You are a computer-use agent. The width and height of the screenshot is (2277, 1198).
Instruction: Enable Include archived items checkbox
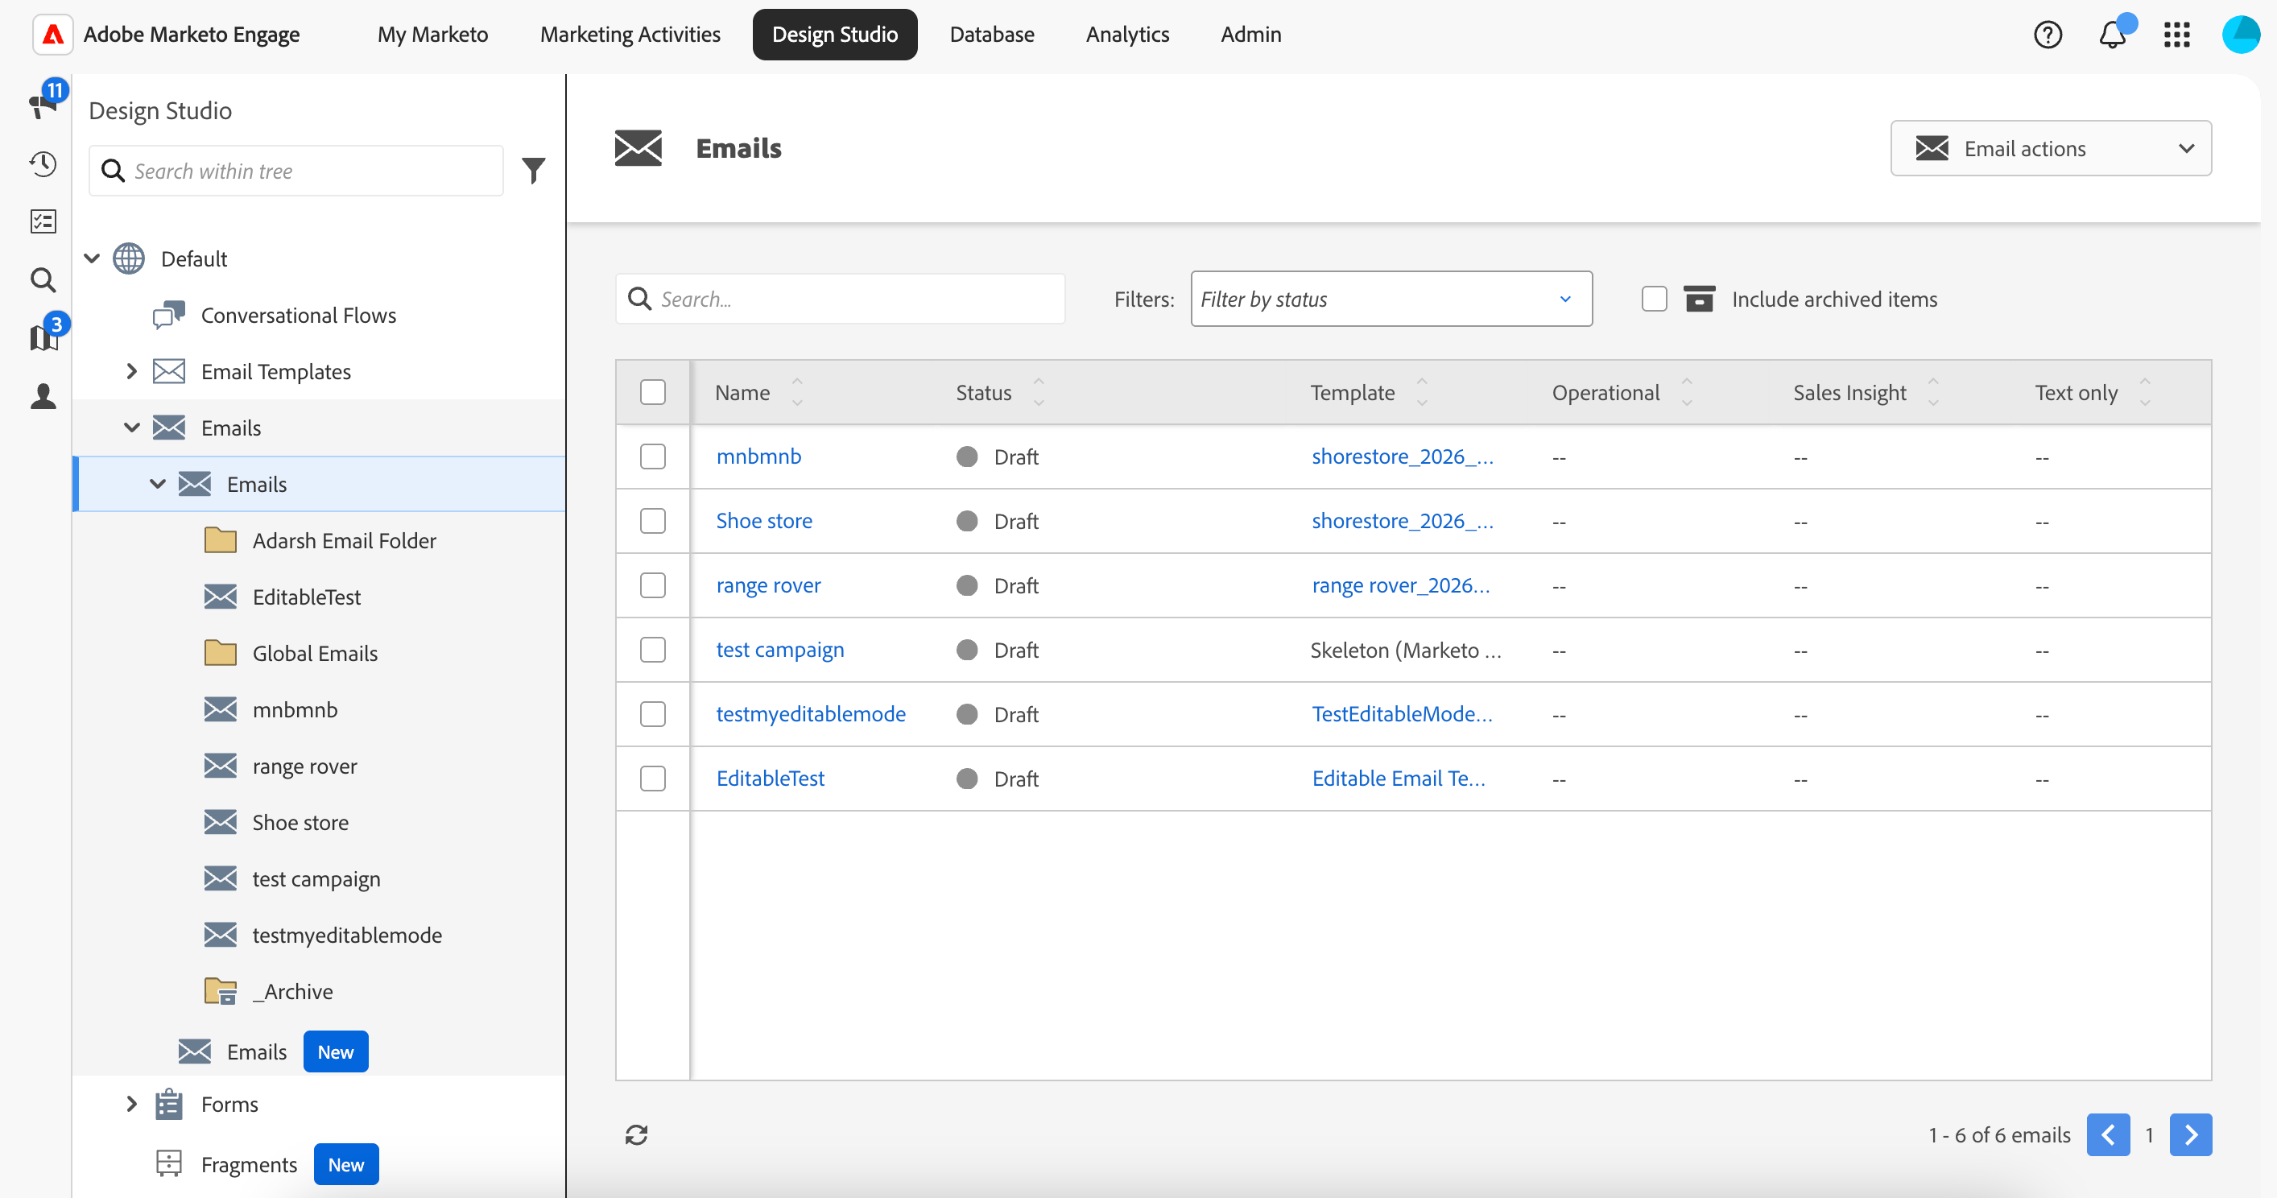1654,299
